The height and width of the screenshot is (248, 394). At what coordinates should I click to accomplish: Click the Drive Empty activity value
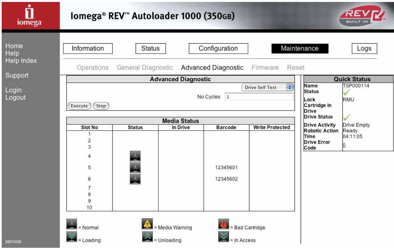[x=356, y=125]
